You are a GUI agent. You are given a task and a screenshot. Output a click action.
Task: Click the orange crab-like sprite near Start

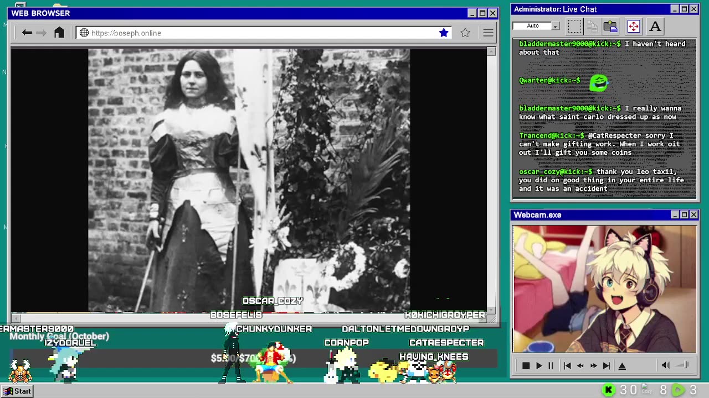tap(20, 371)
